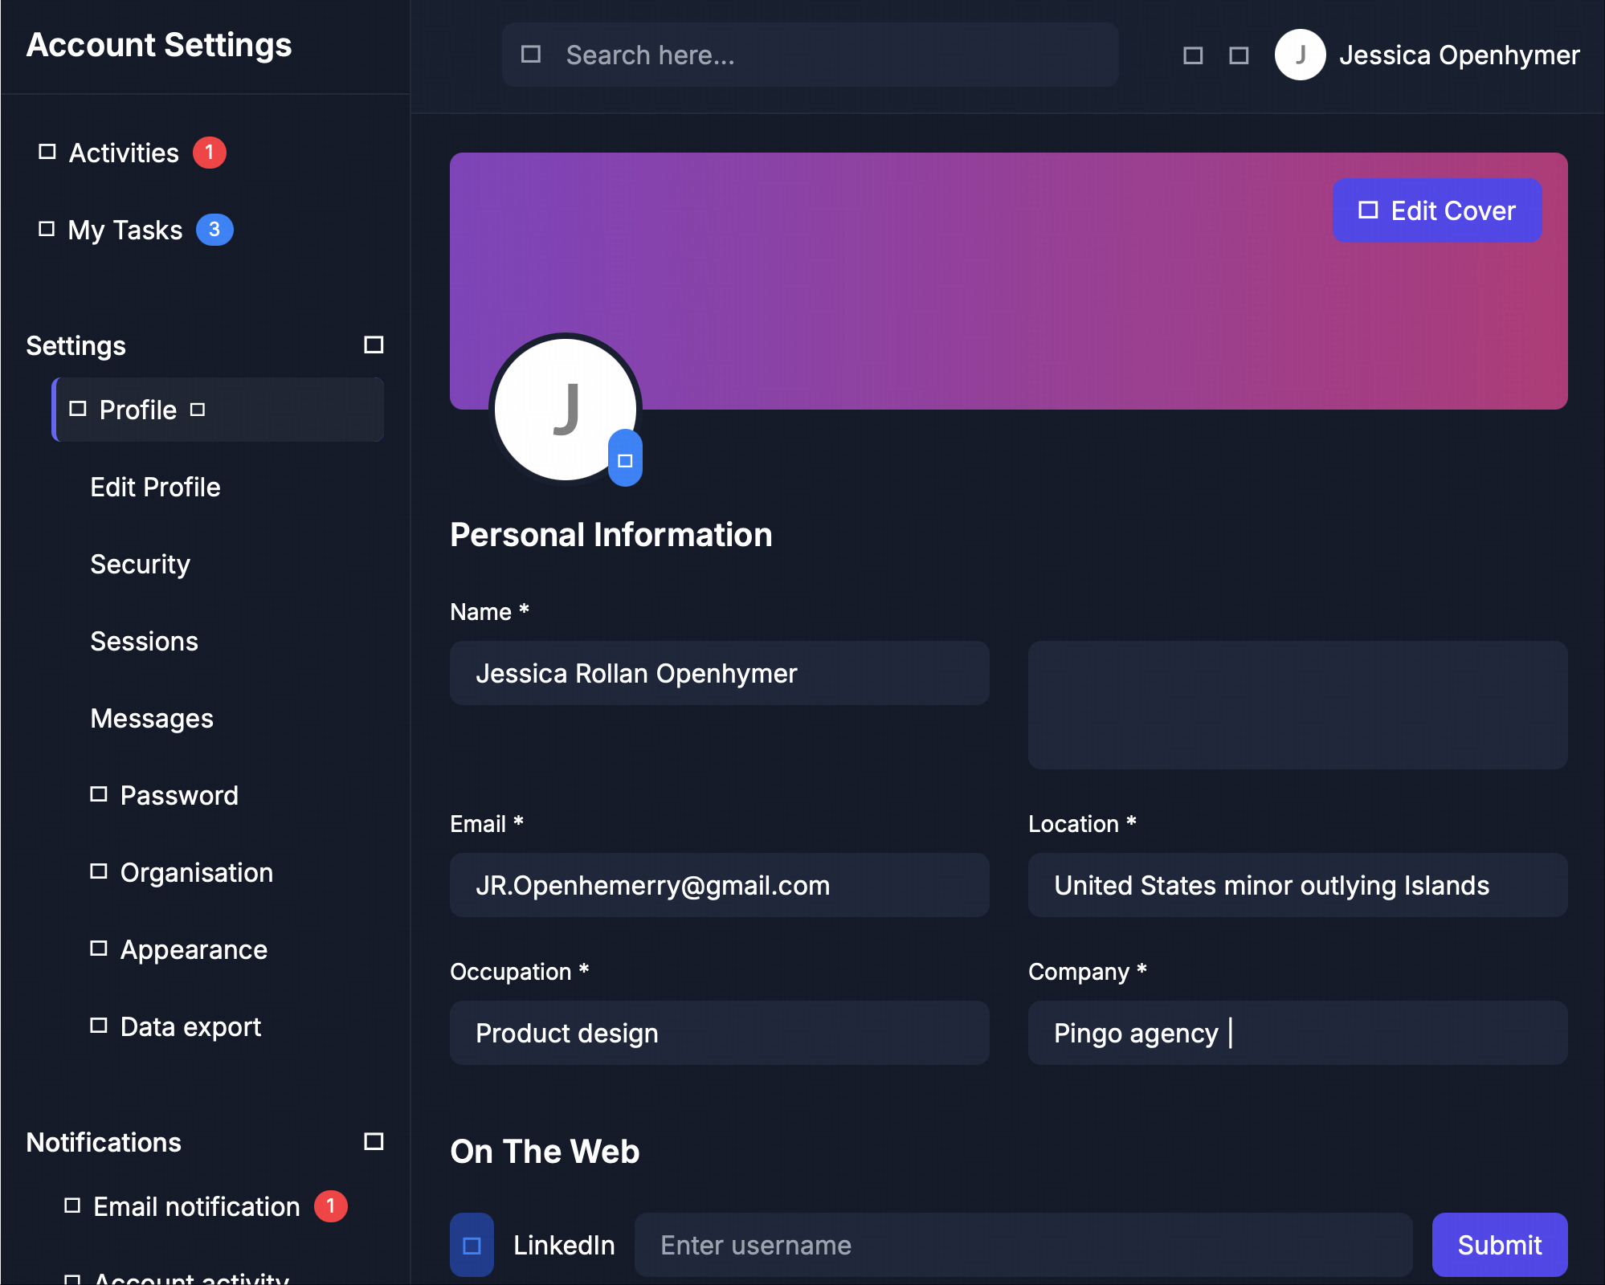Go to Security settings
Image resolution: width=1605 pixels, height=1285 pixels.
point(140,564)
